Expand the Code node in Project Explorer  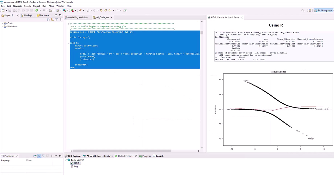tap(2, 23)
